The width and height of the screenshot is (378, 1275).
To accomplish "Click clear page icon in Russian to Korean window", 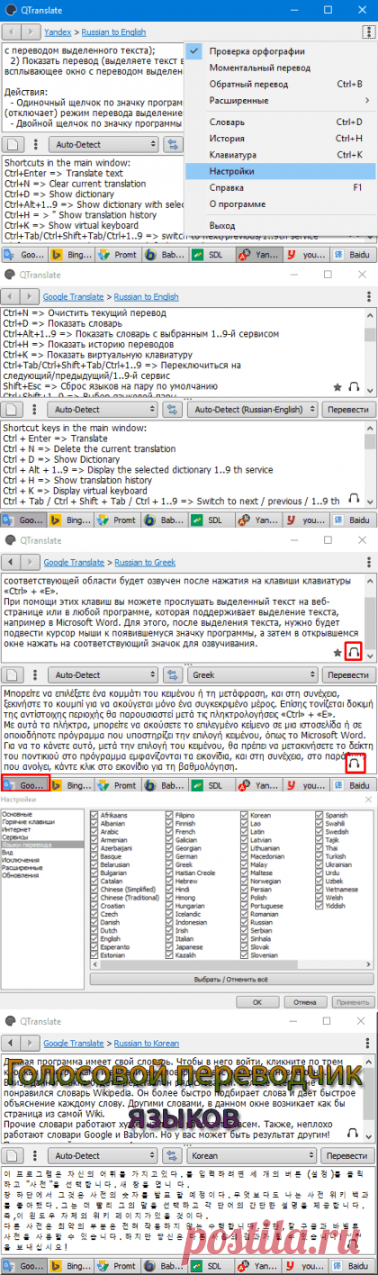I will coord(13,1156).
